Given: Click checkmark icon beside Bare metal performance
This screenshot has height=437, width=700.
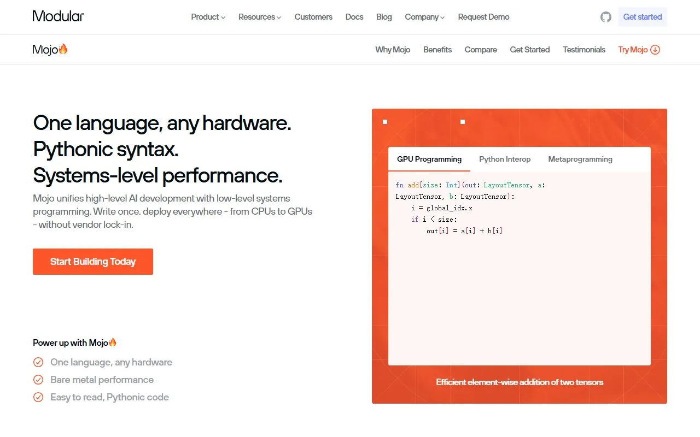Looking at the screenshot, I should (38, 380).
